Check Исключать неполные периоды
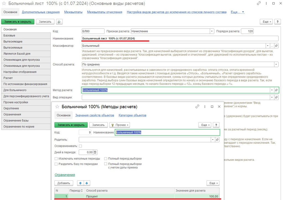Viewport: 283px width, 200px height. (x=56, y=159)
